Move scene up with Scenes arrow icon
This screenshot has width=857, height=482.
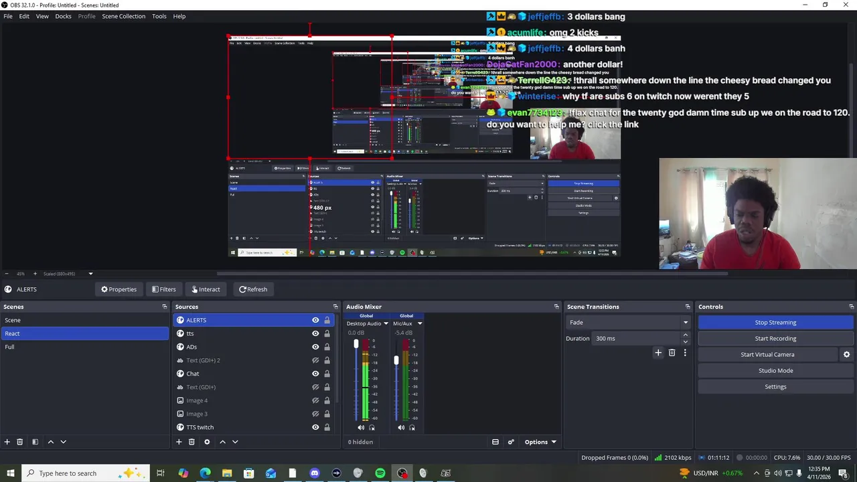pos(50,442)
